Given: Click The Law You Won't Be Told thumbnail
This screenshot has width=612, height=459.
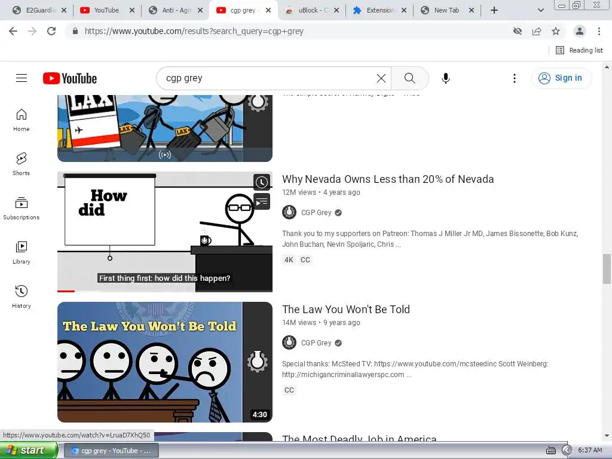Looking at the screenshot, I should 165,362.
